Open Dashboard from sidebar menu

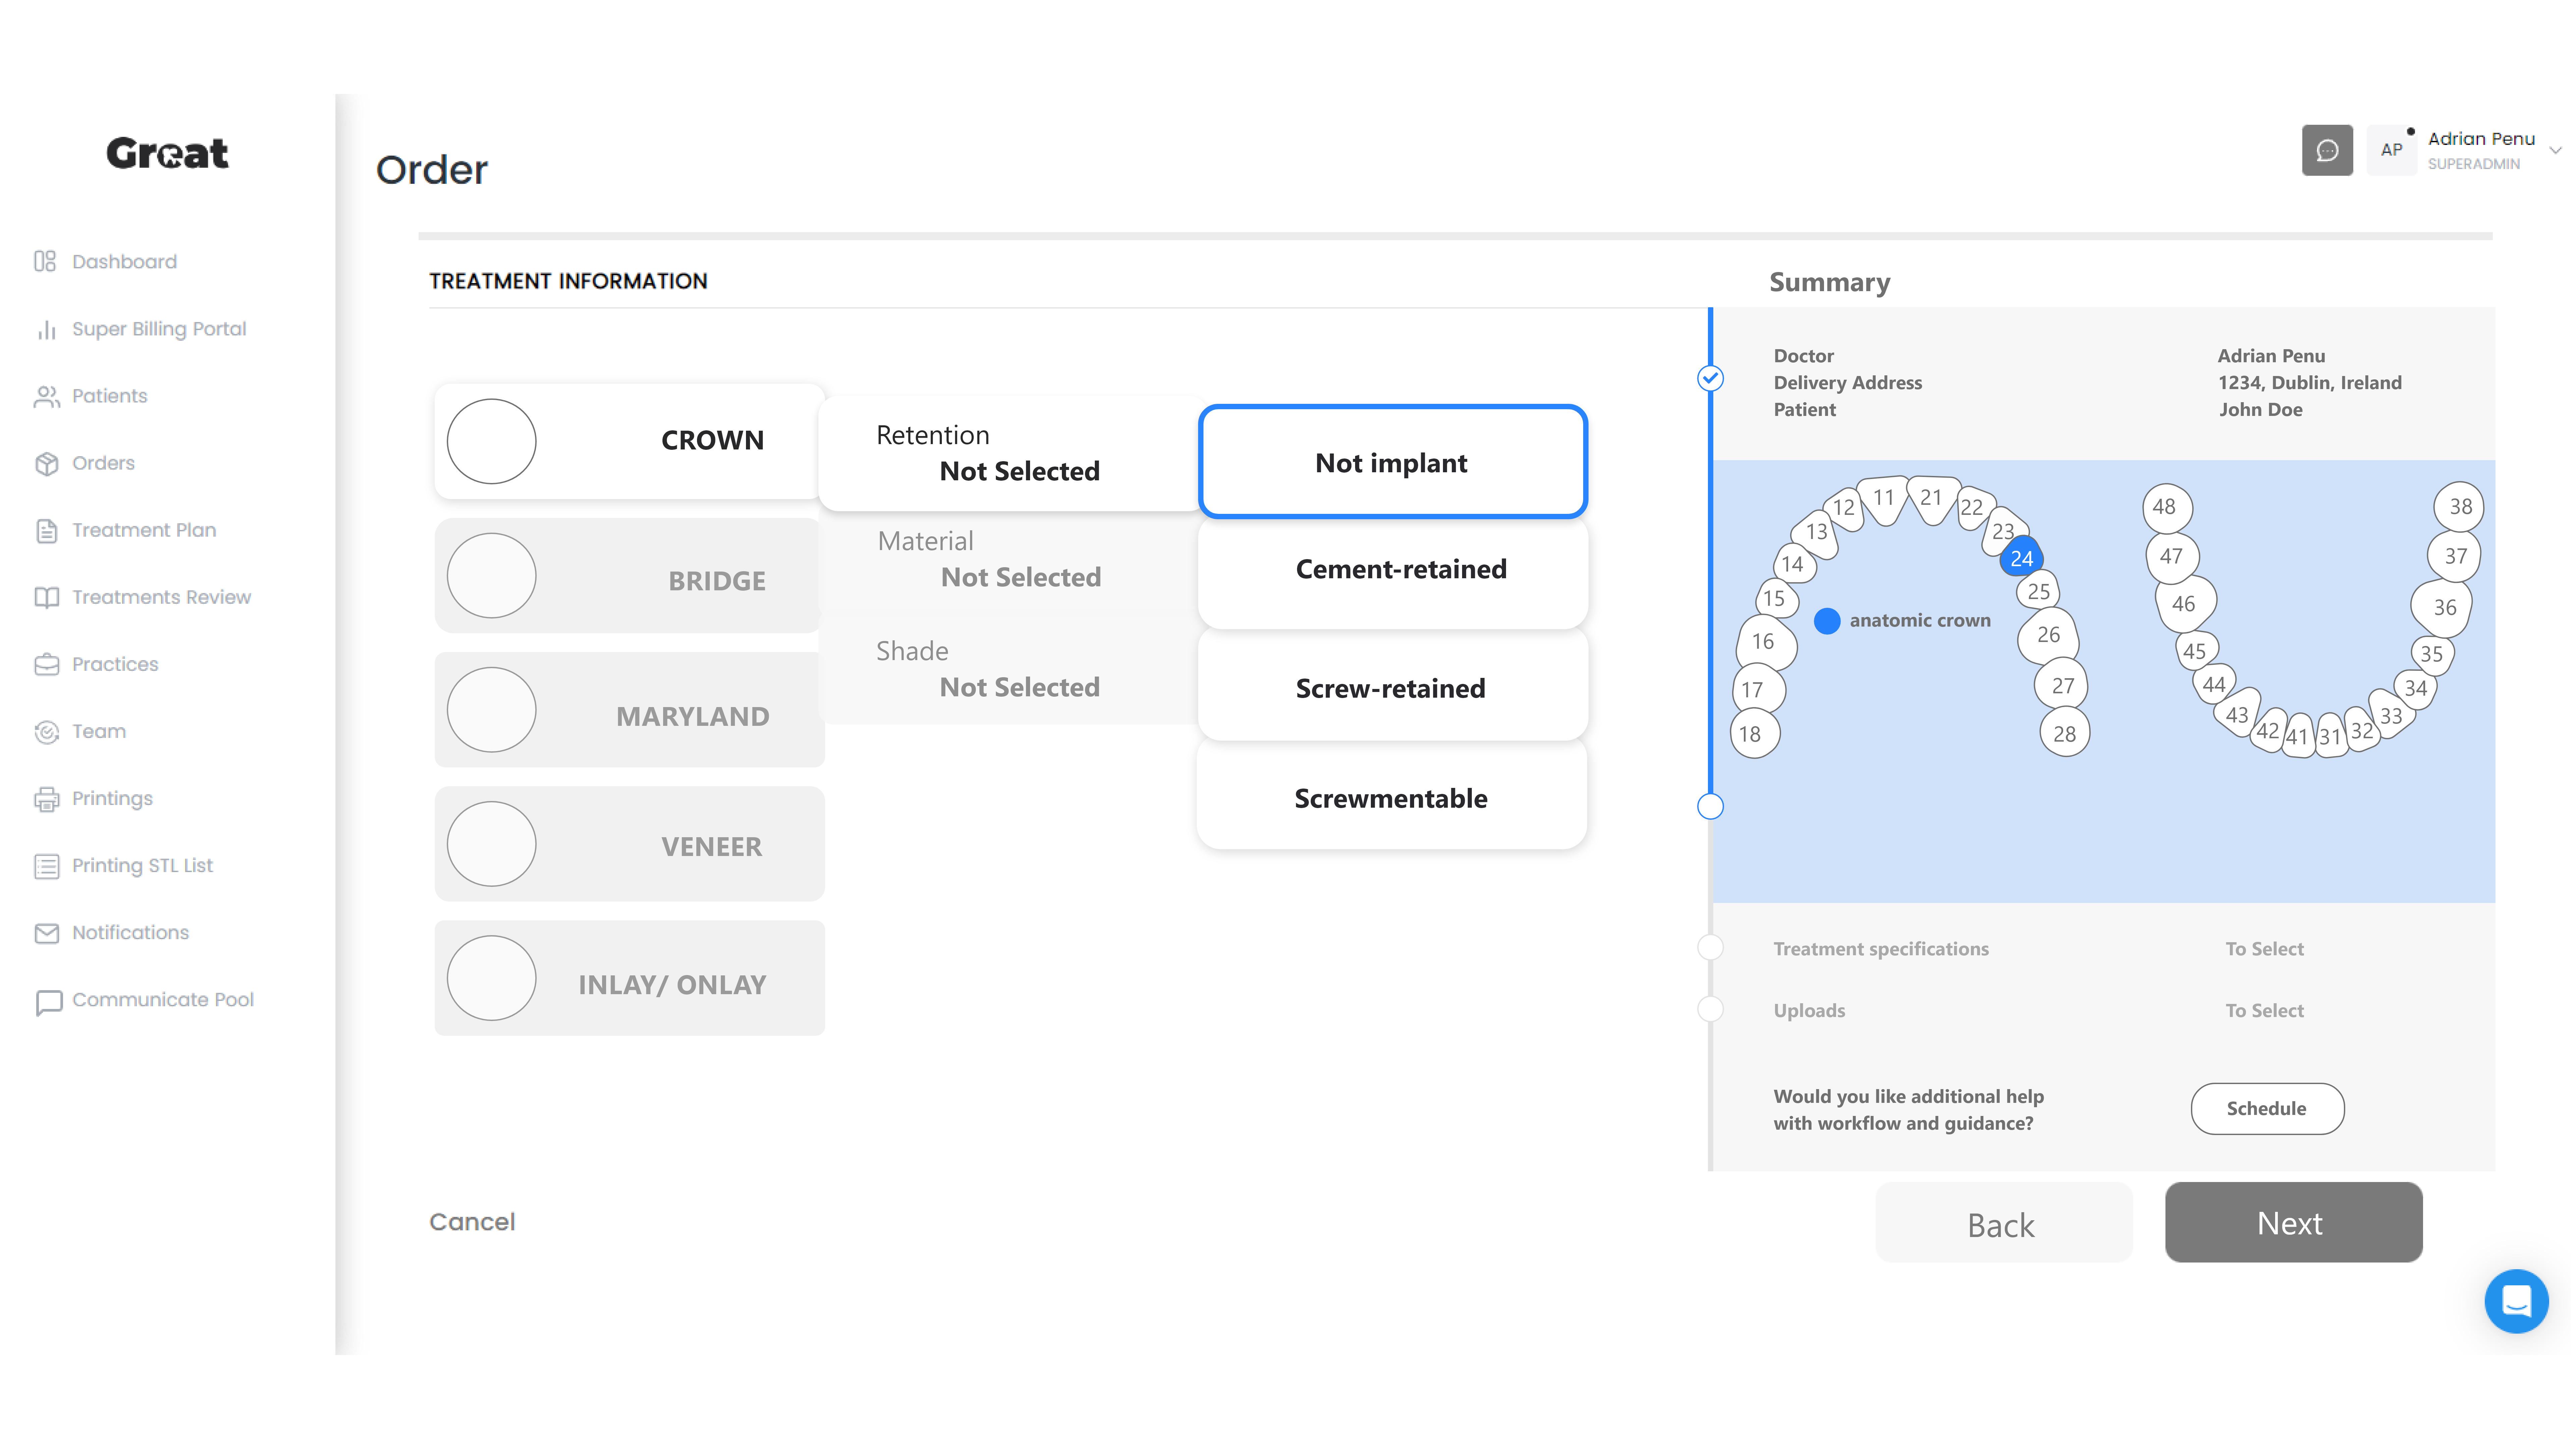point(124,262)
